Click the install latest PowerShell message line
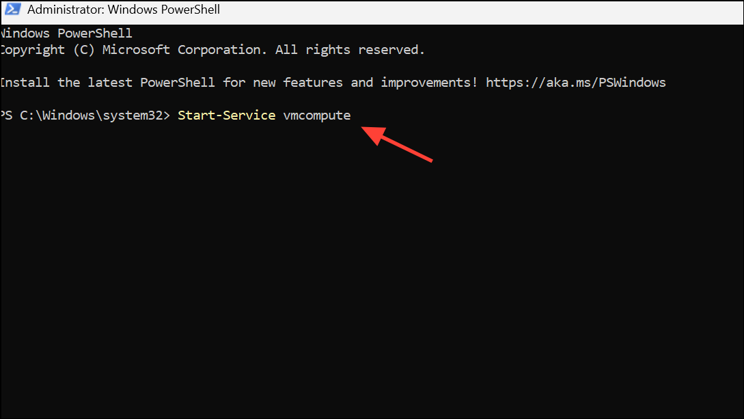744x419 pixels. pos(239,82)
